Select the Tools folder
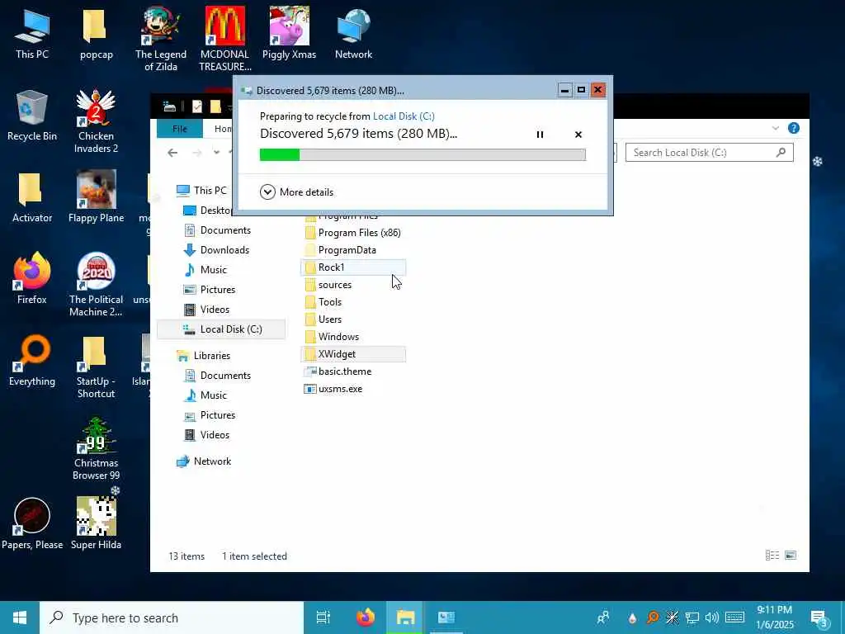This screenshot has width=845, height=634. [323, 302]
